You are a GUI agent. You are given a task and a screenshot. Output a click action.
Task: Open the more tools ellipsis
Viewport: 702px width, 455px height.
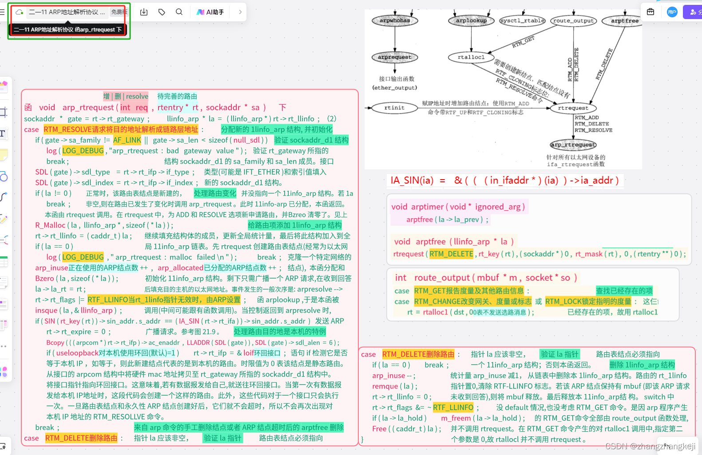pyautogui.click(x=4, y=346)
